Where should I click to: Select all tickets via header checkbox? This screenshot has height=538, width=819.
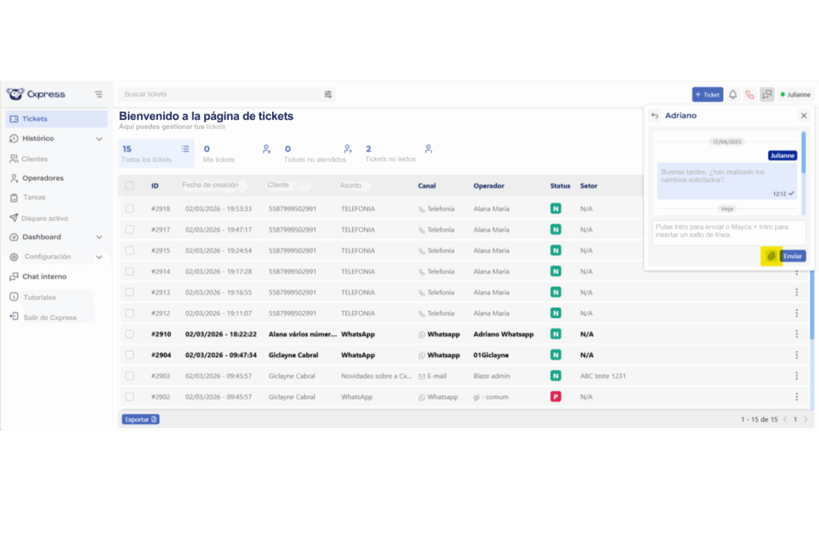[x=130, y=186]
